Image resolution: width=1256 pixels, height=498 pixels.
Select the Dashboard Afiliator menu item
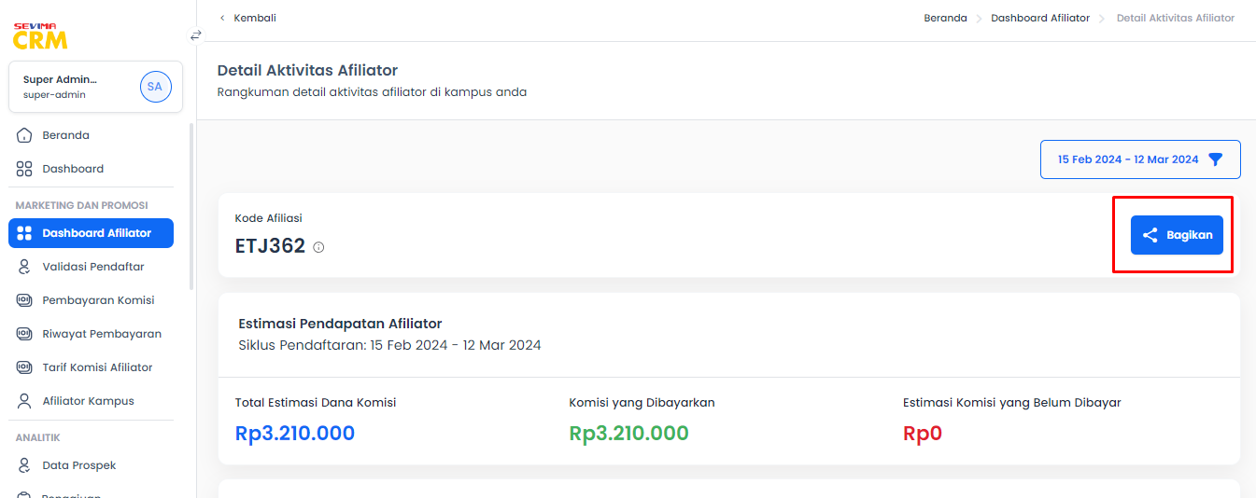(x=91, y=233)
